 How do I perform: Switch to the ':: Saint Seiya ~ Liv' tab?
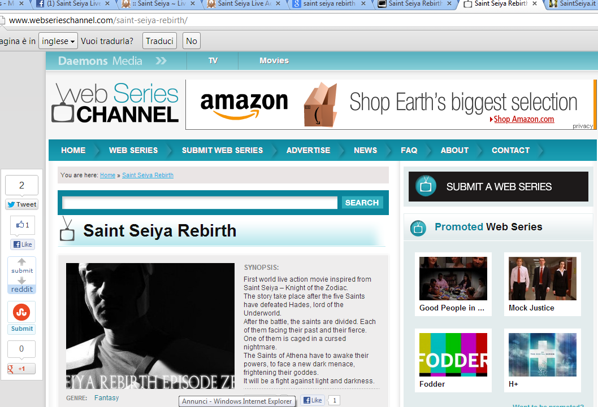tap(159, 4)
